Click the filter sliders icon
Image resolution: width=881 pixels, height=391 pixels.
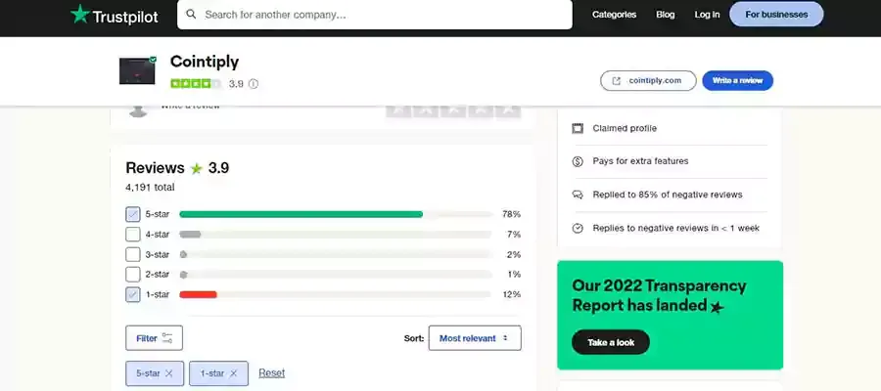pyautogui.click(x=167, y=338)
